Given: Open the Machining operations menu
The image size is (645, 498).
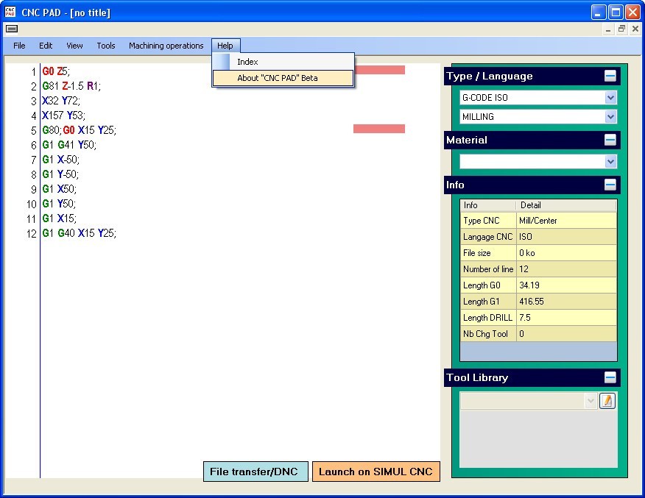Looking at the screenshot, I should point(166,46).
